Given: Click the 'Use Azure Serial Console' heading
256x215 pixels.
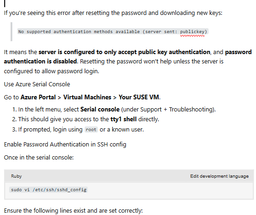Looking at the screenshot, I should pyautogui.click(x=37, y=84).
